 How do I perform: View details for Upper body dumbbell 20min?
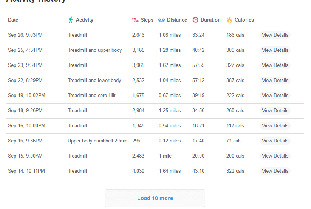[275, 141]
